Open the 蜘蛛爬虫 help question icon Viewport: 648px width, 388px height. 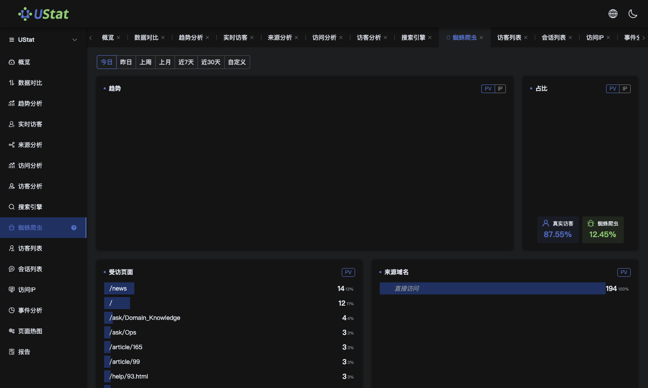[74, 228]
